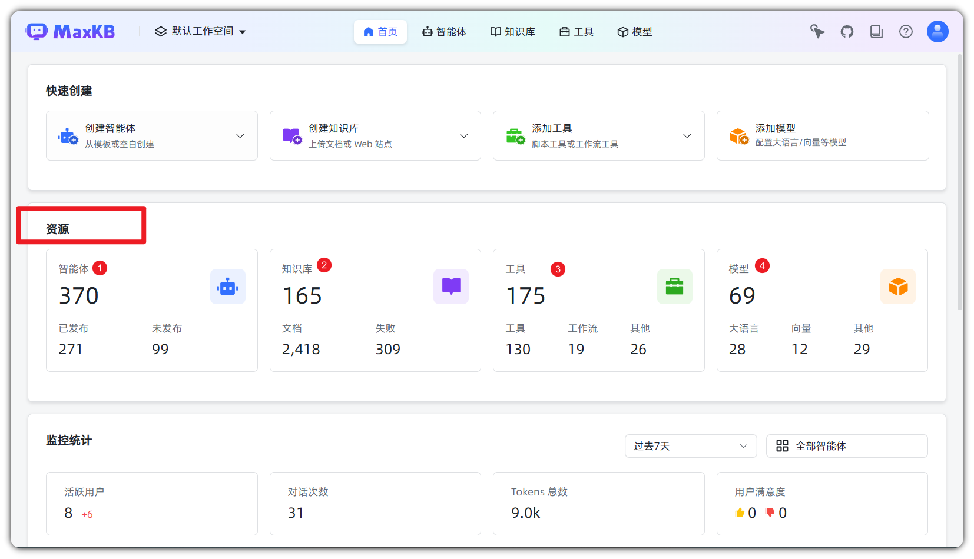Viewport: 974px width, 559px height.
Task: Click the 添加模型 quick create card
Action: pos(823,135)
